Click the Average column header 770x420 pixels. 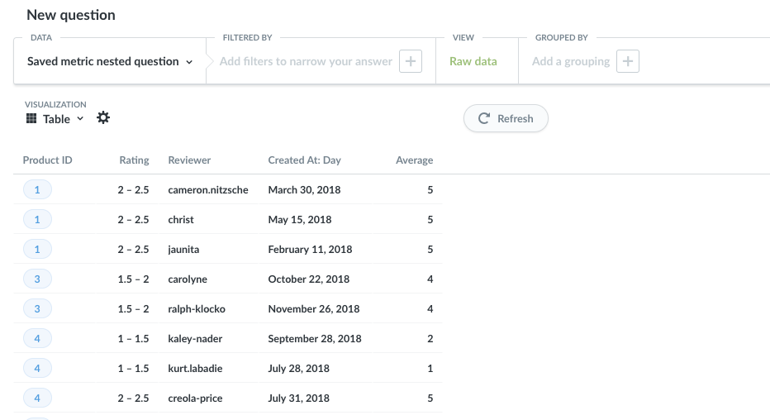click(414, 160)
